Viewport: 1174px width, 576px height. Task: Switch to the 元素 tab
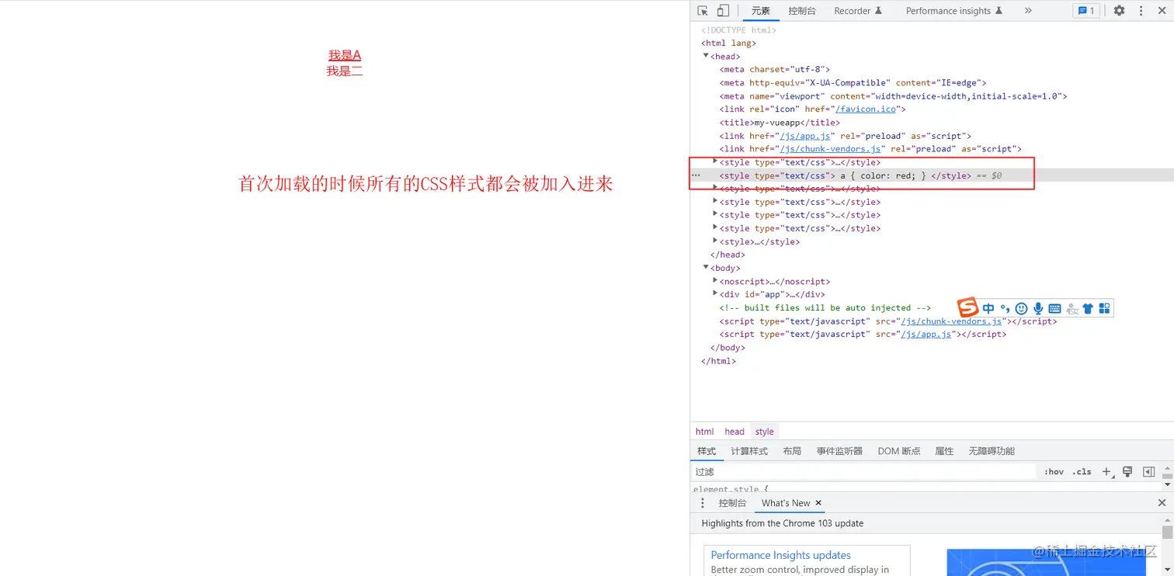point(761,11)
